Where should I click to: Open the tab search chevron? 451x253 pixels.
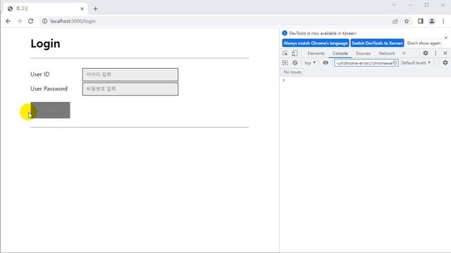click(394, 5)
